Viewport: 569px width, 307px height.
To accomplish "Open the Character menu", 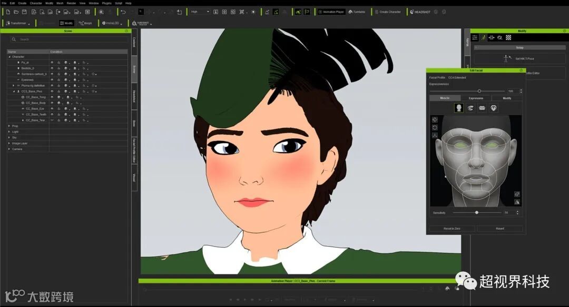I will click(x=36, y=3).
